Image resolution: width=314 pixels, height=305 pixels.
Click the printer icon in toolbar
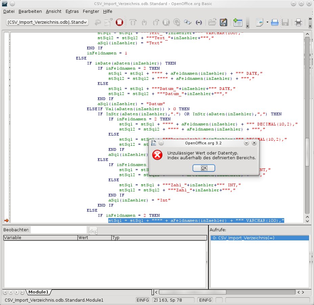click(x=298, y=22)
